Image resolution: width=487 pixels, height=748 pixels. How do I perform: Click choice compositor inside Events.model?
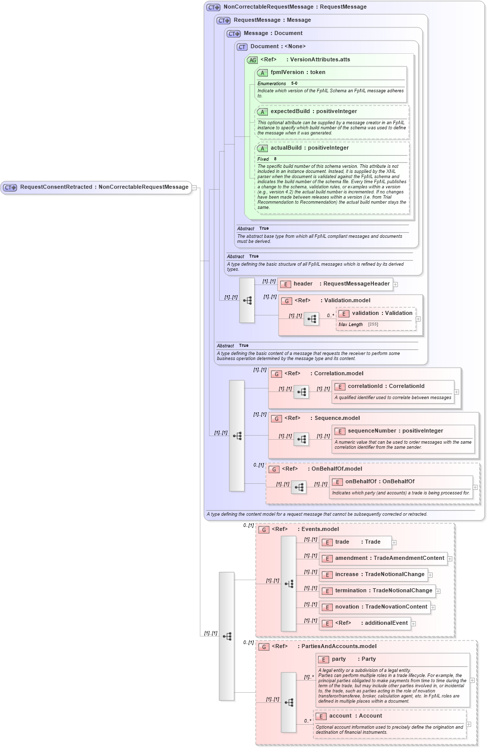coord(289,584)
